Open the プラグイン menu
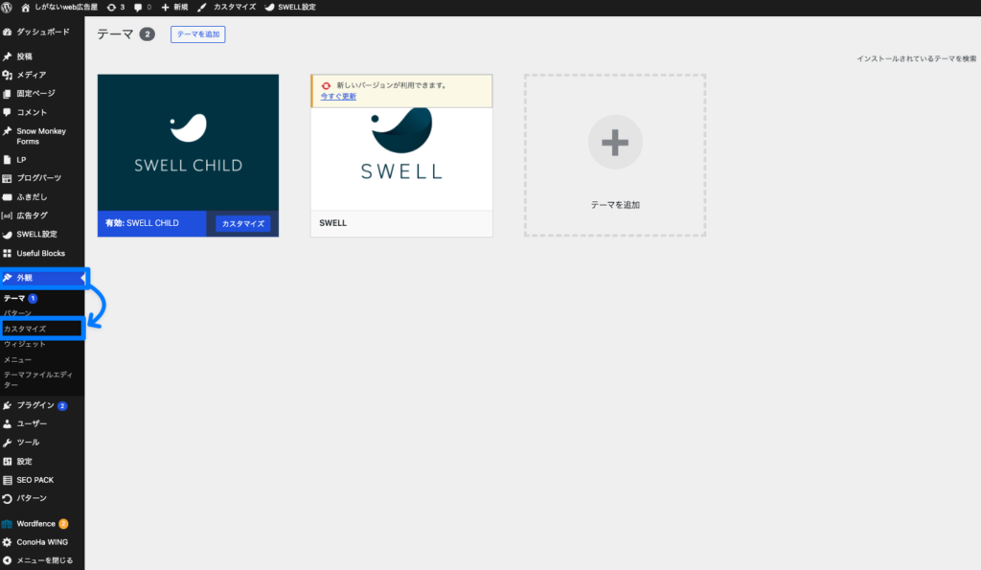Image resolution: width=981 pixels, height=570 pixels. pyautogui.click(x=34, y=405)
